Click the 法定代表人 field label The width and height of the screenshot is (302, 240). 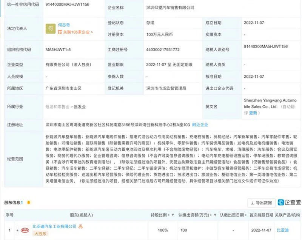click(x=17, y=29)
